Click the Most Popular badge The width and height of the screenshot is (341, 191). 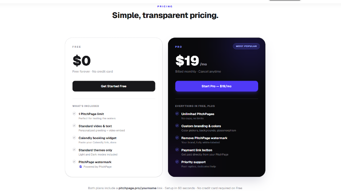(246, 46)
